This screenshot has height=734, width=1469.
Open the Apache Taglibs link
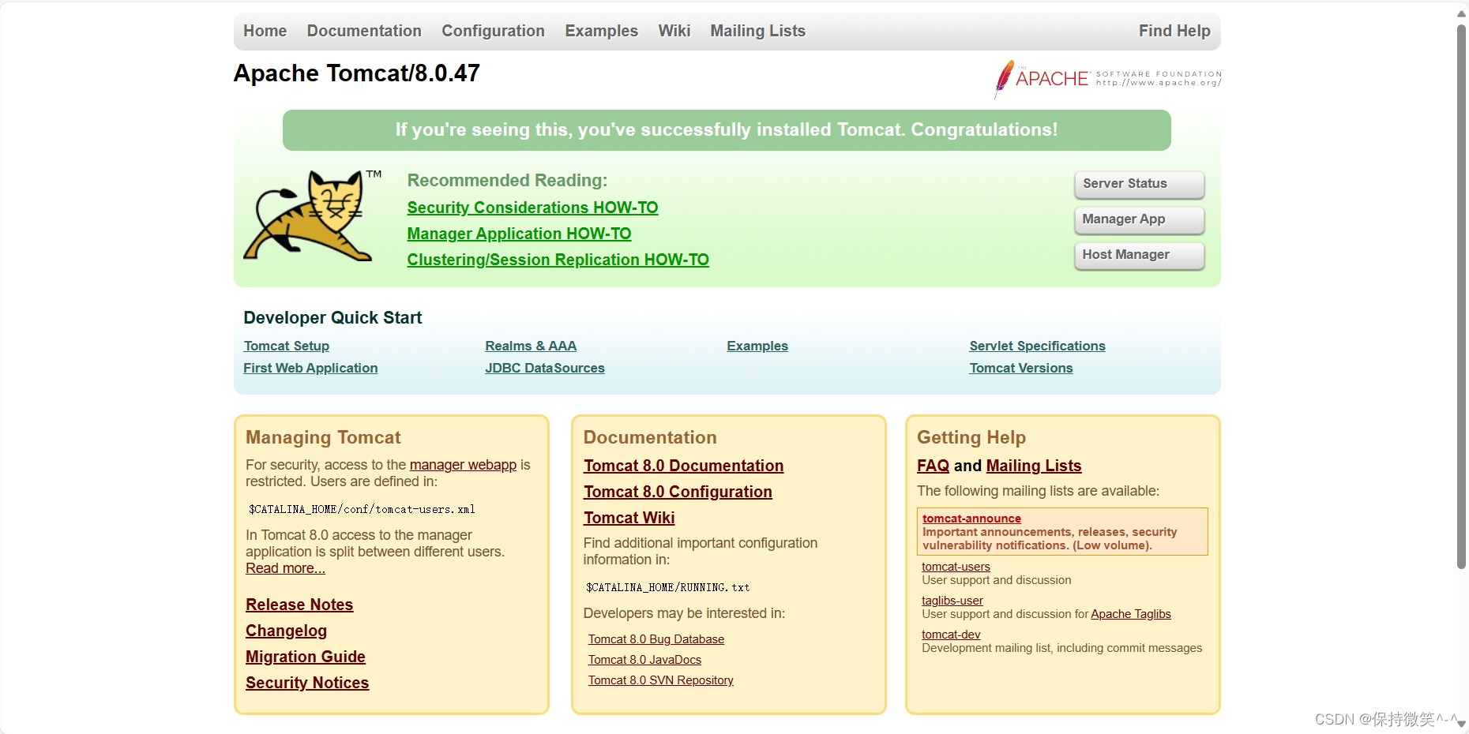[1130, 614]
